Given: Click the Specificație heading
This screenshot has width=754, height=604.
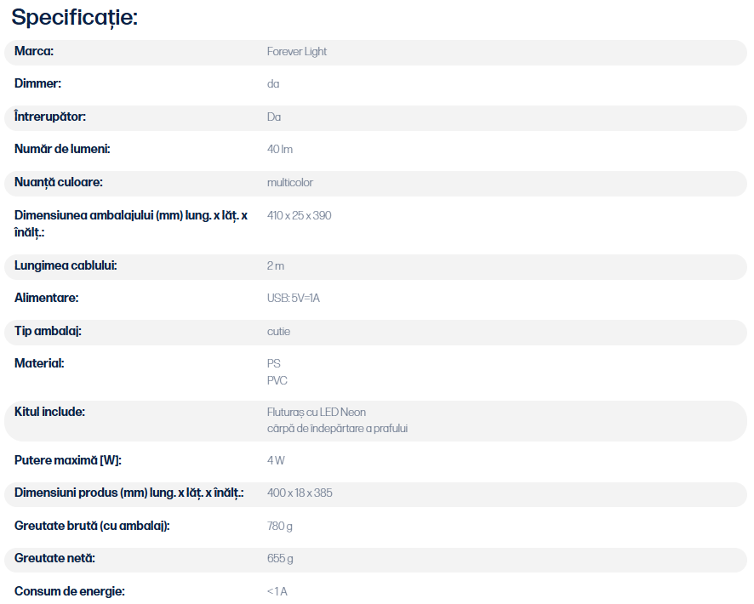Looking at the screenshot, I should pos(75,18).
